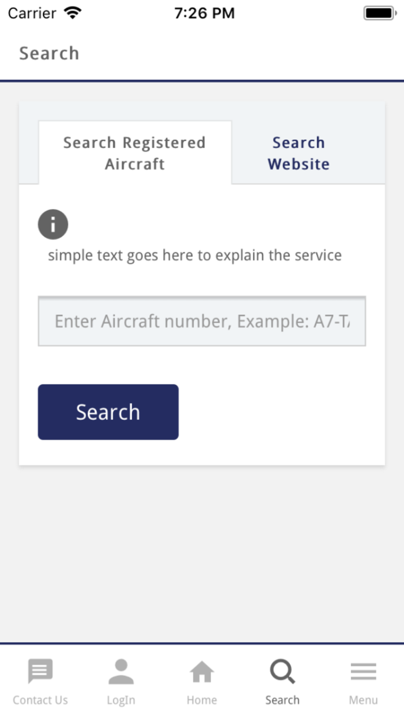Tap the Contact Us text label
This screenshot has width=404, height=718.
tap(40, 700)
